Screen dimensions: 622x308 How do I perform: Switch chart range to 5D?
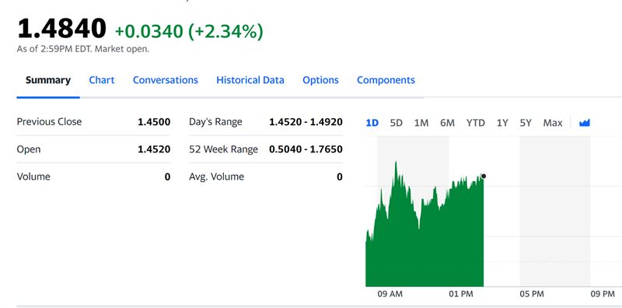[x=396, y=123]
